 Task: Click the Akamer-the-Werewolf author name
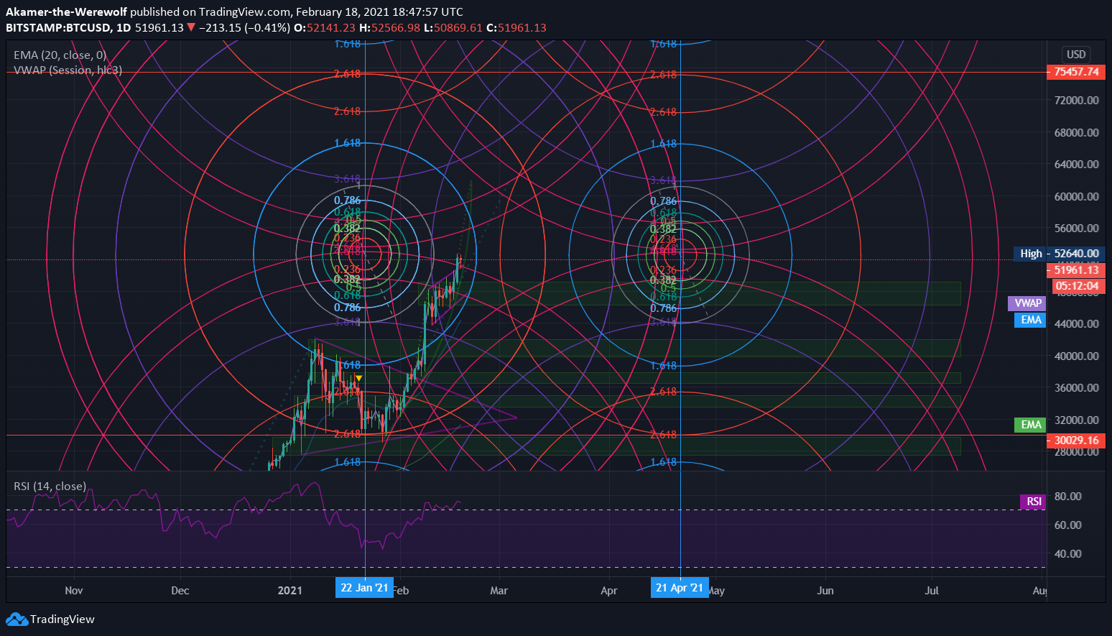[67, 11]
